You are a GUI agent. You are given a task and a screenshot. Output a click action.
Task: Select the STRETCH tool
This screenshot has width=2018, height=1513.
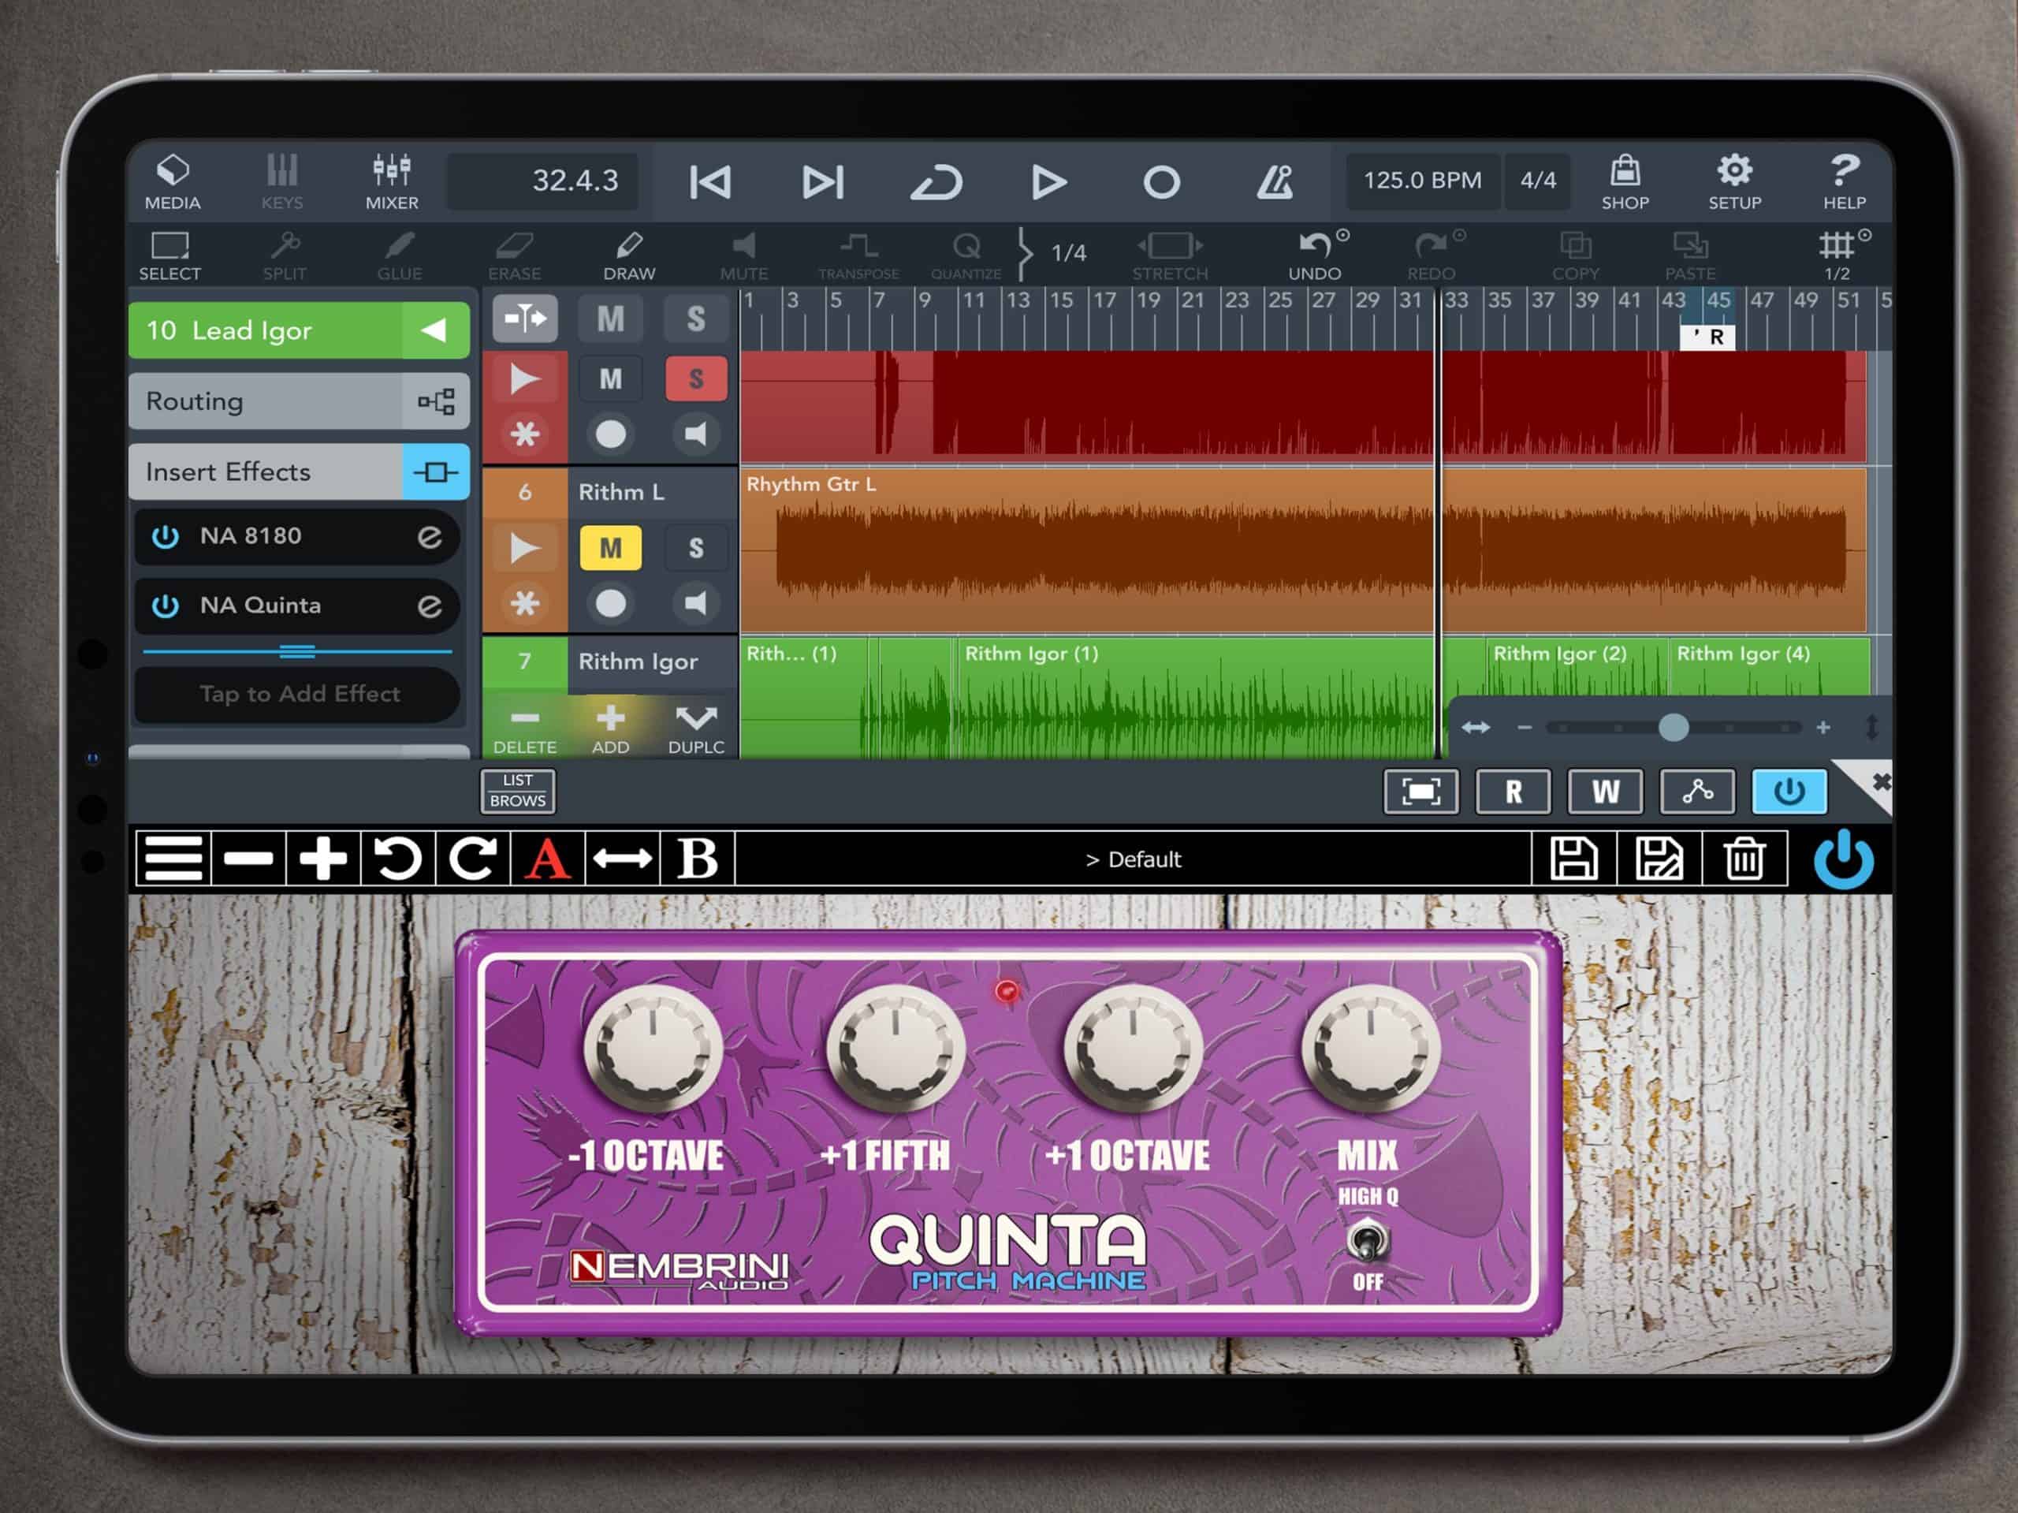pyautogui.click(x=1170, y=255)
